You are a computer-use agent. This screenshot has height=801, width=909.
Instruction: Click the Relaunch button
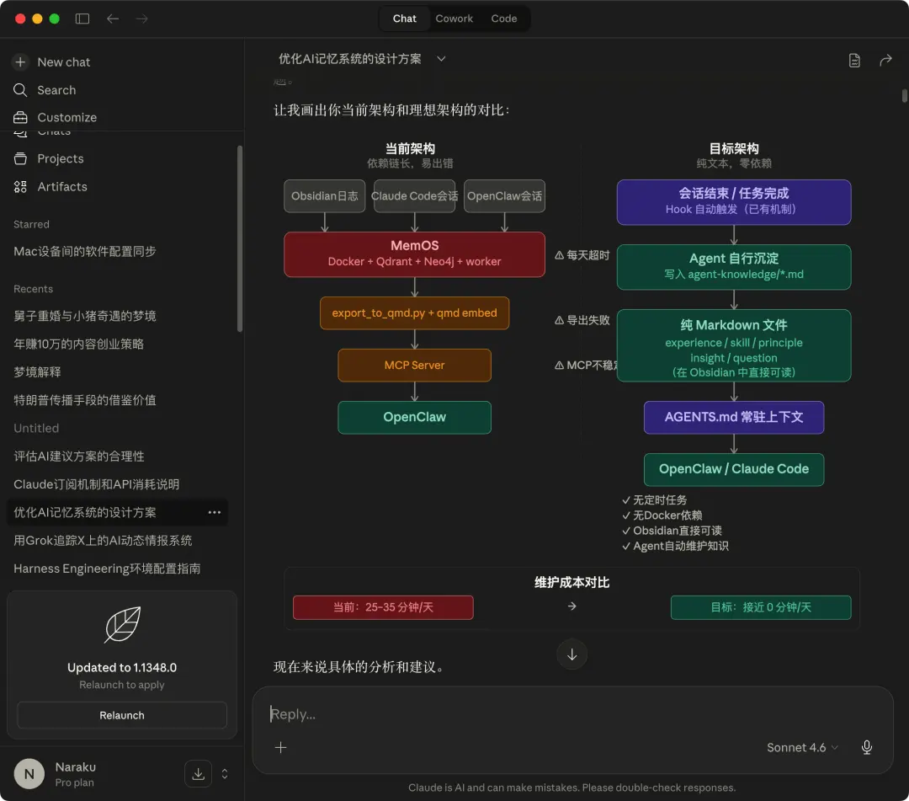coord(122,715)
